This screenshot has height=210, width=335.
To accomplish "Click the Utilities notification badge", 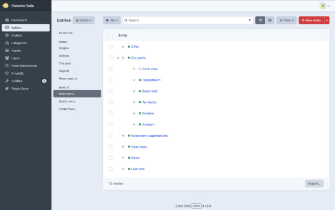I will coord(44,81).
